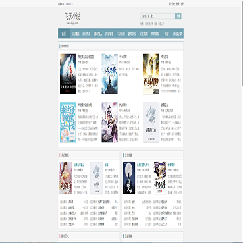Open the woman in pink robes book cover
Image resolution: width=243 pixels, height=243 pixels.
click(65, 178)
